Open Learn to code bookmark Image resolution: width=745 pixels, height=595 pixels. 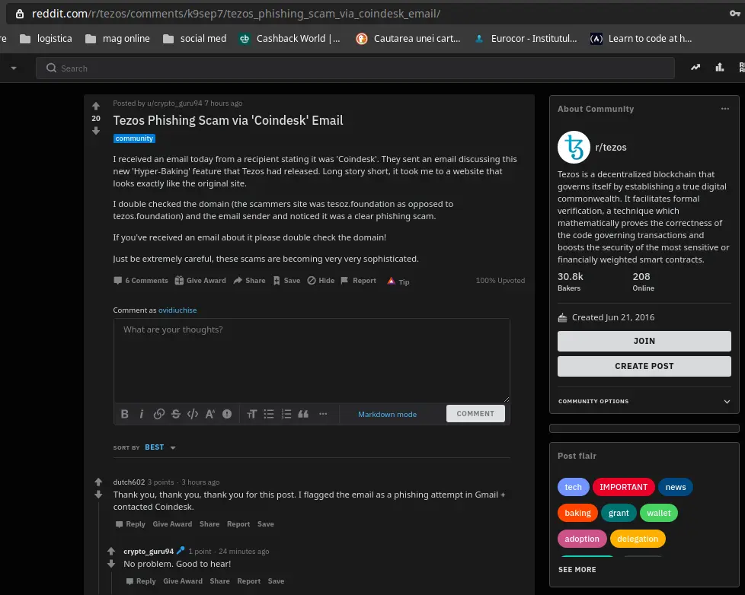641,39
